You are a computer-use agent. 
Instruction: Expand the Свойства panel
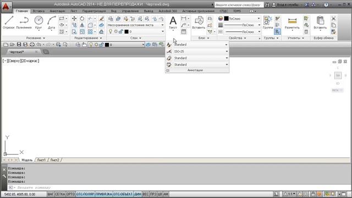pyautogui.click(x=237, y=38)
